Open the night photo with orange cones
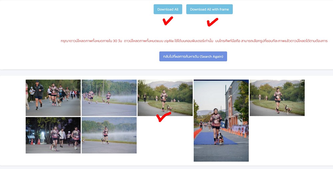Screen dimensions: 333x169 53,135
